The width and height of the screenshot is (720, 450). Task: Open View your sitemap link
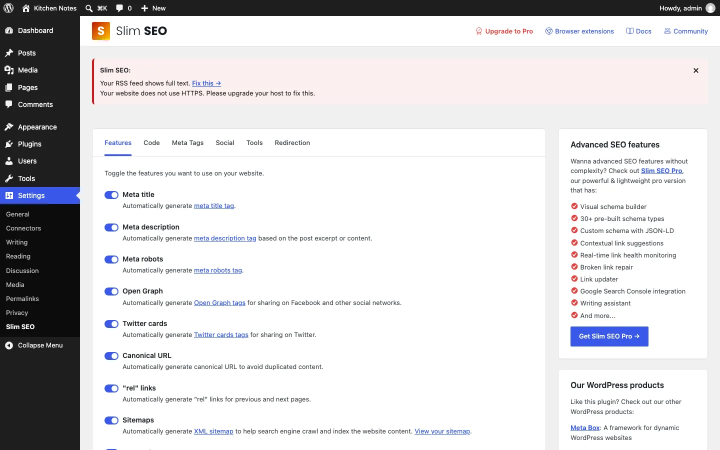[442, 431]
